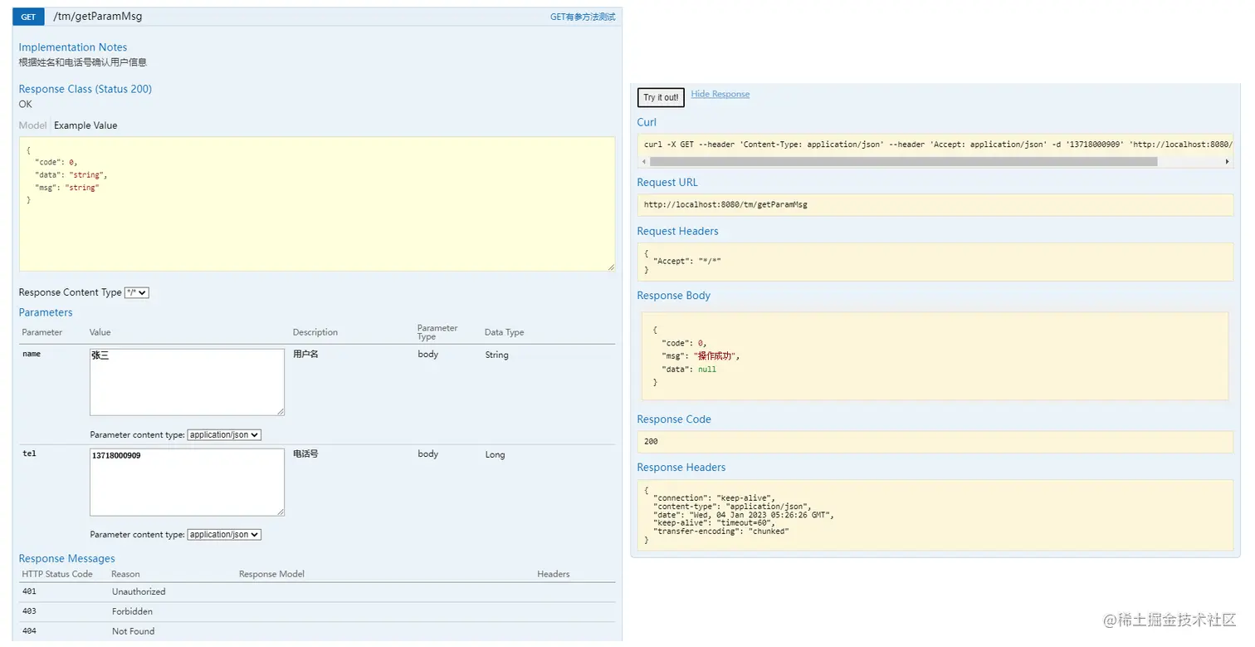
Task: Click the 404 status code cell
Action: pos(29,631)
